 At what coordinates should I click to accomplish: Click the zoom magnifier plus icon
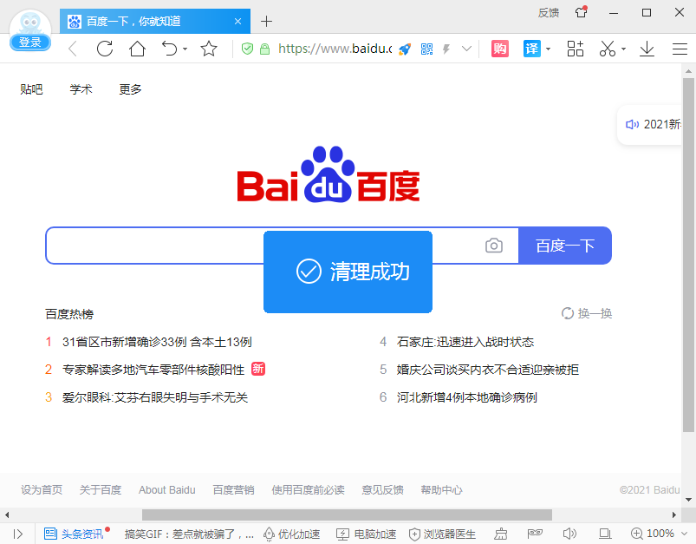coord(636,534)
